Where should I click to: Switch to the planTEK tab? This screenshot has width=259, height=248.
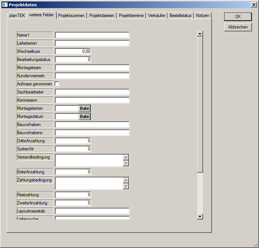click(x=17, y=16)
